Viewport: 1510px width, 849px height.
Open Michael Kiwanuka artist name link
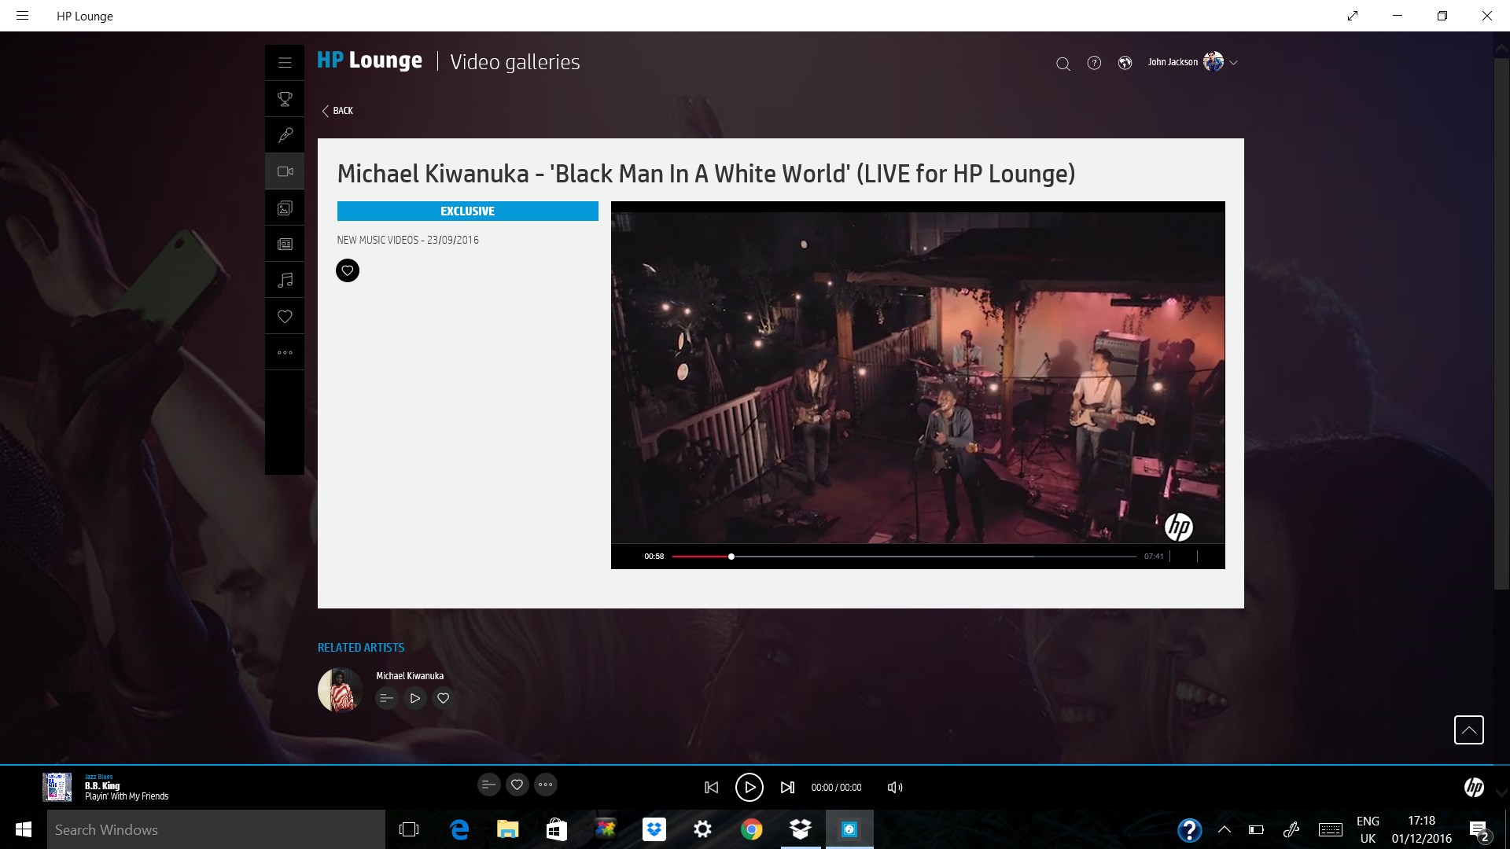pos(410,676)
